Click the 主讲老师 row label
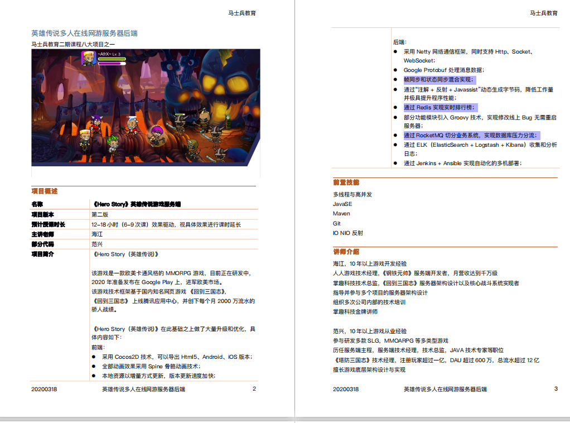This screenshot has height=423, width=570. 42,234
